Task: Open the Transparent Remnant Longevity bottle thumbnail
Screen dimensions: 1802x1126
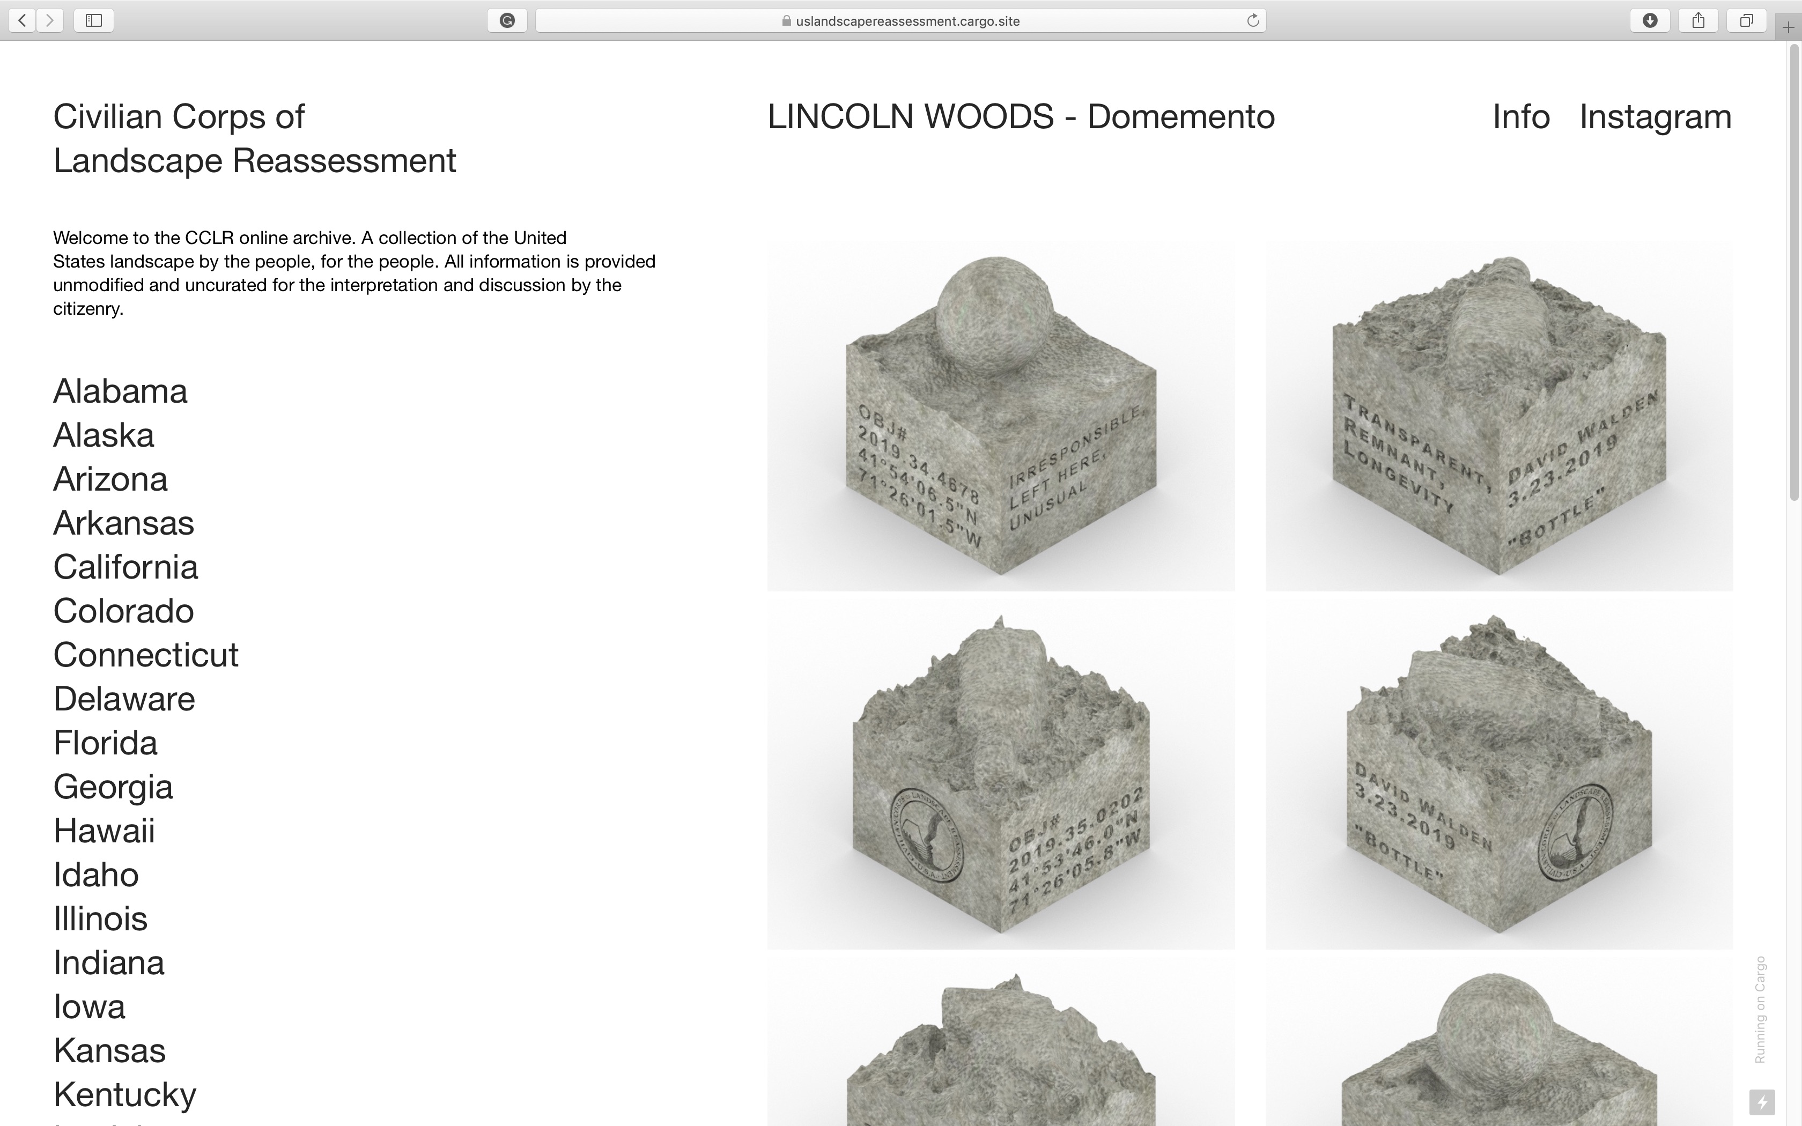Action: [x=1498, y=416]
